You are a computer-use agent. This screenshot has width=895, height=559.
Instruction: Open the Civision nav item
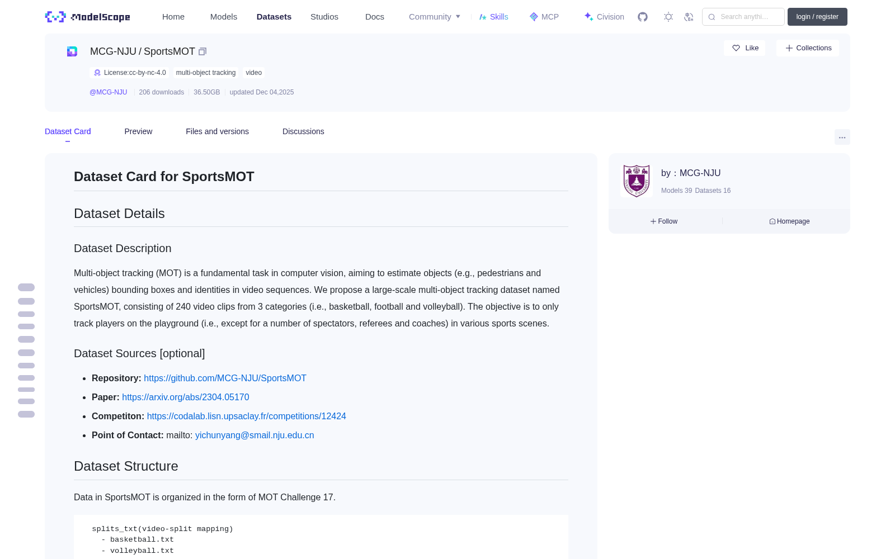click(x=604, y=17)
